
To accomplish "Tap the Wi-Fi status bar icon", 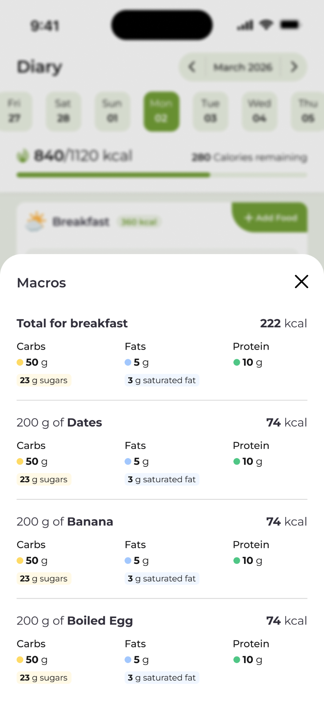I will [x=266, y=25].
